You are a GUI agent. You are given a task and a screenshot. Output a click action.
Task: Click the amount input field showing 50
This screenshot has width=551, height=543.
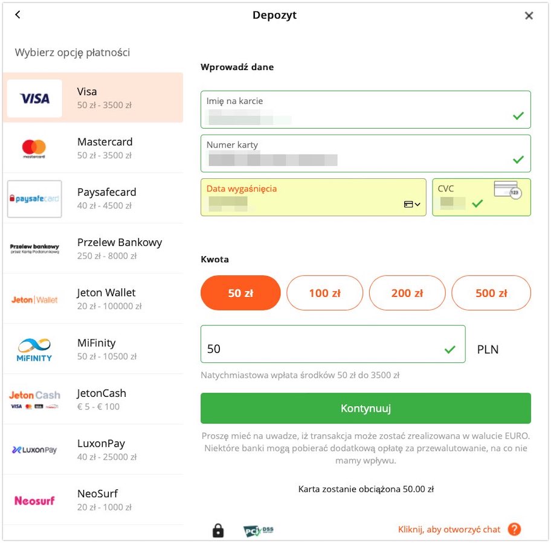click(x=333, y=344)
